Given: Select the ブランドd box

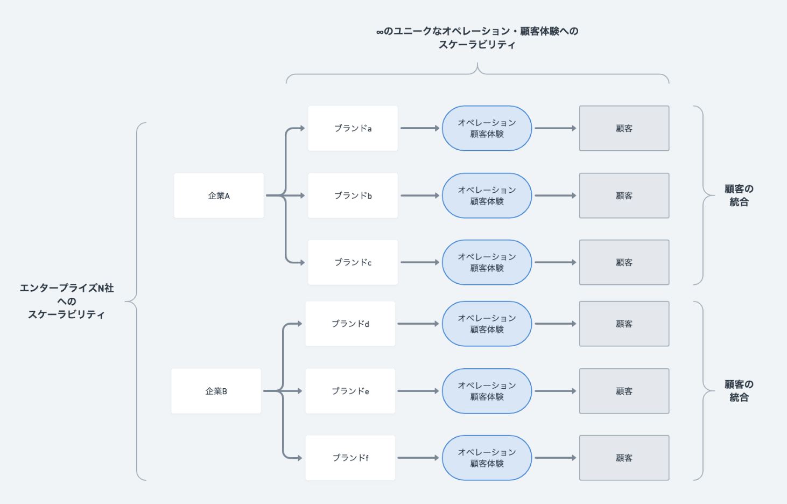Looking at the screenshot, I should [350, 324].
